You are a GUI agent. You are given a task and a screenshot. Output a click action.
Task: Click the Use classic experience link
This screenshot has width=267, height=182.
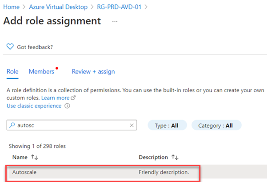(x=34, y=106)
